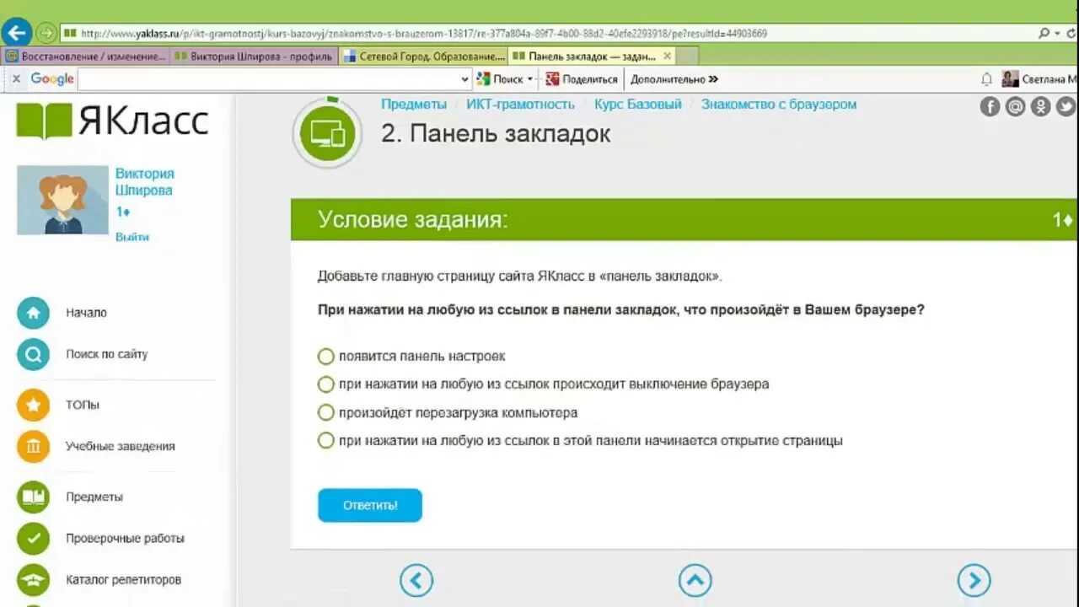Share on Facebook with the header icon
The height and width of the screenshot is (607, 1079).
pyautogui.click(x=990, y=107)
